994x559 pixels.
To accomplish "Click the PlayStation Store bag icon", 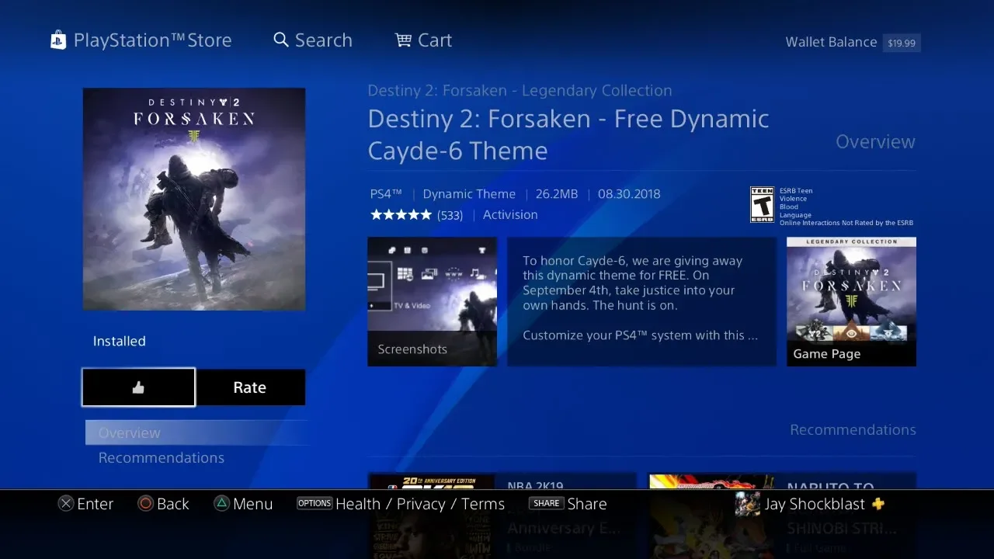I will pos(58,40).
